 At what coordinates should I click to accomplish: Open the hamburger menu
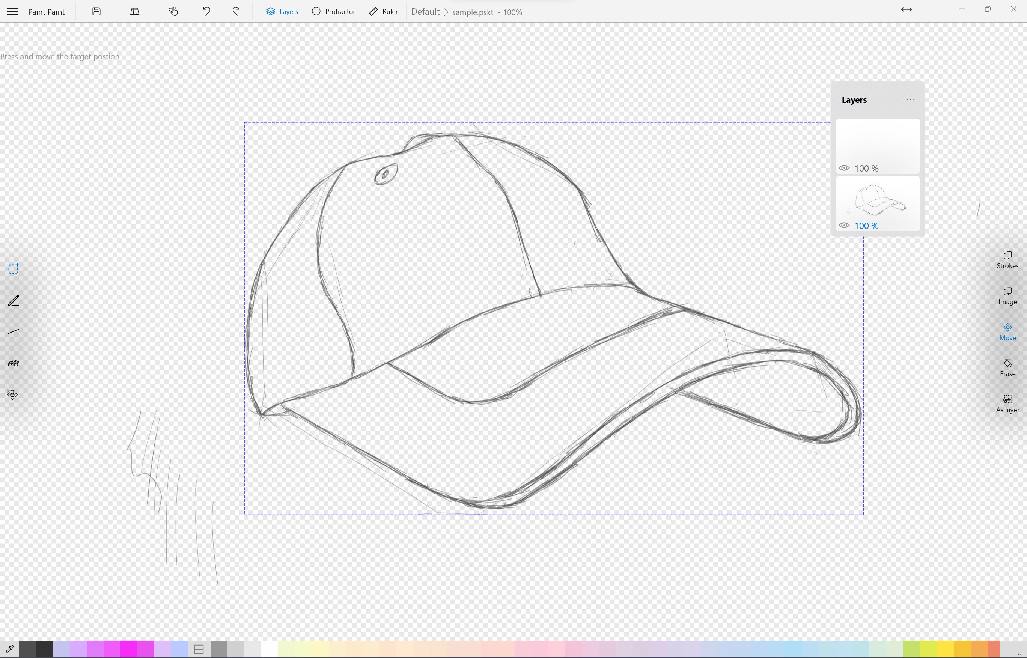[x=12, y=11]
